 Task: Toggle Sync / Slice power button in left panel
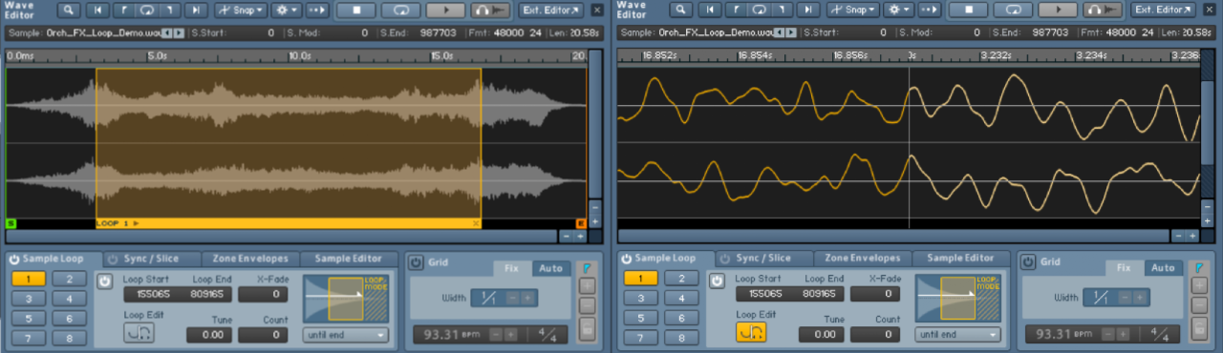112,259
